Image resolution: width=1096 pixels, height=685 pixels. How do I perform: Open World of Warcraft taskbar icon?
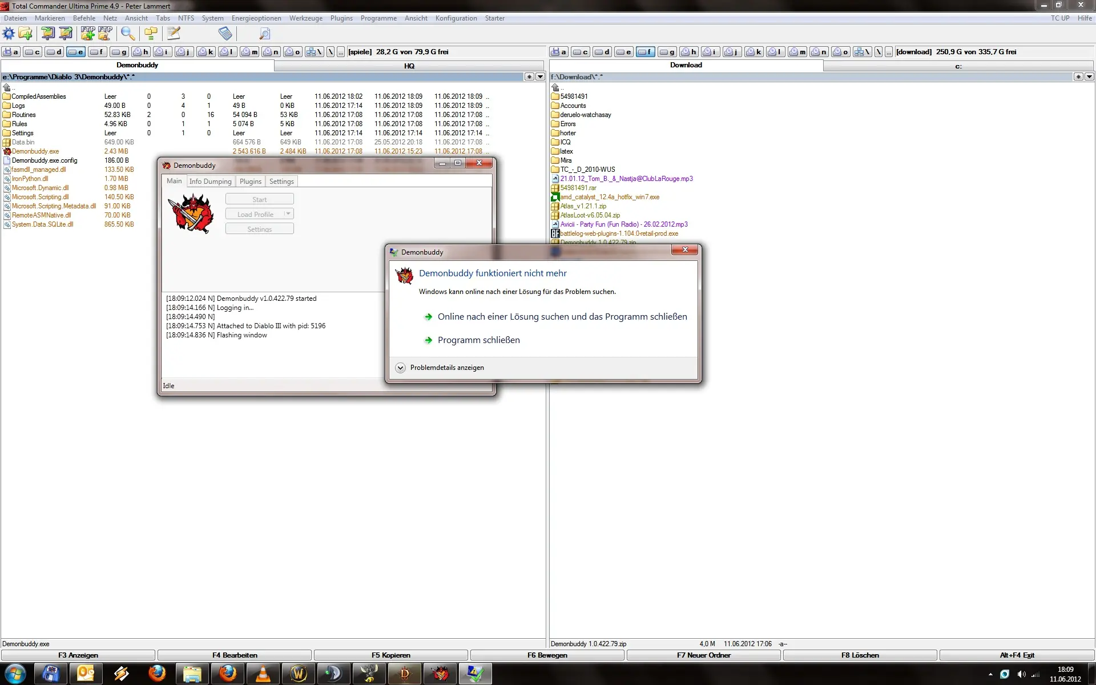pos(299,674)
